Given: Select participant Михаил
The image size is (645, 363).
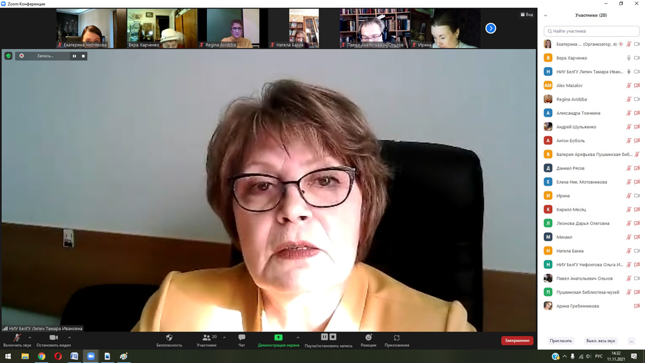Looking at the screenshot, I should [x=591, y=237].
